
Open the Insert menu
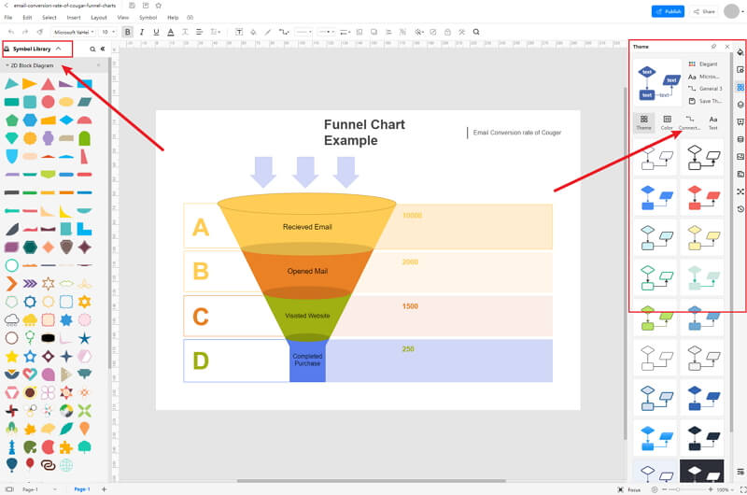click(74, 18)
